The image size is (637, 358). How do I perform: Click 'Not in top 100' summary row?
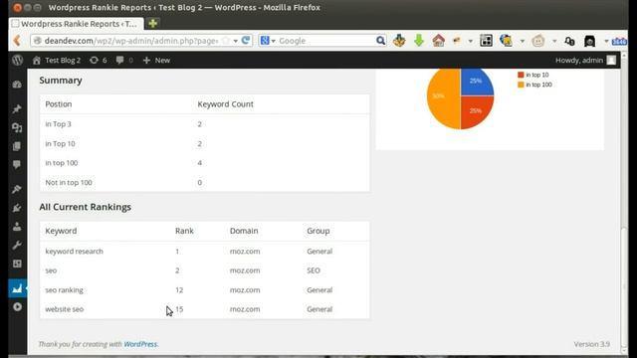point(205,182)
